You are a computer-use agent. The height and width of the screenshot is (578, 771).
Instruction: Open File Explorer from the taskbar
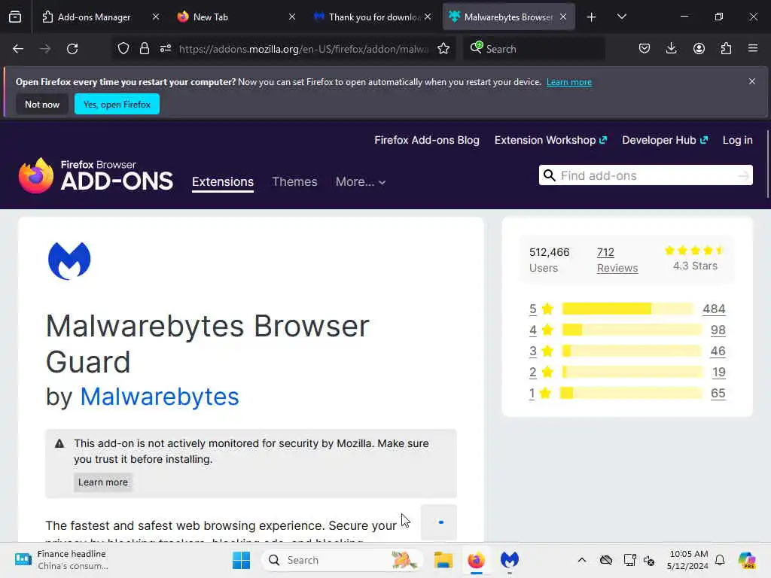pos(443,560)
